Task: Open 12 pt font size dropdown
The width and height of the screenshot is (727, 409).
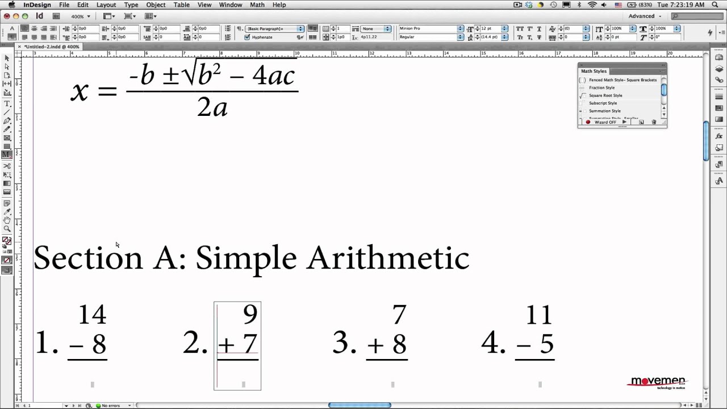Action: click(504, 28)
